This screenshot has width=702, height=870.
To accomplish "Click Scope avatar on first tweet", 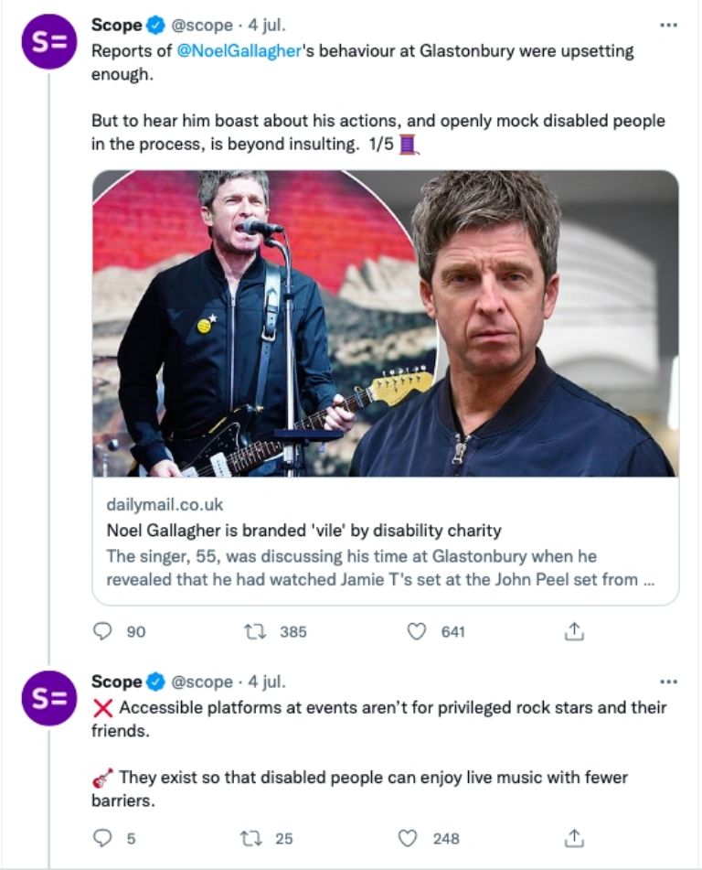I will [x=48, y=41].
